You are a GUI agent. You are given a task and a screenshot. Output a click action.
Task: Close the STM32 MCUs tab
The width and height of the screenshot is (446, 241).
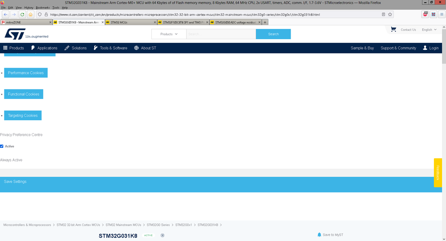[x=155, y=22]
